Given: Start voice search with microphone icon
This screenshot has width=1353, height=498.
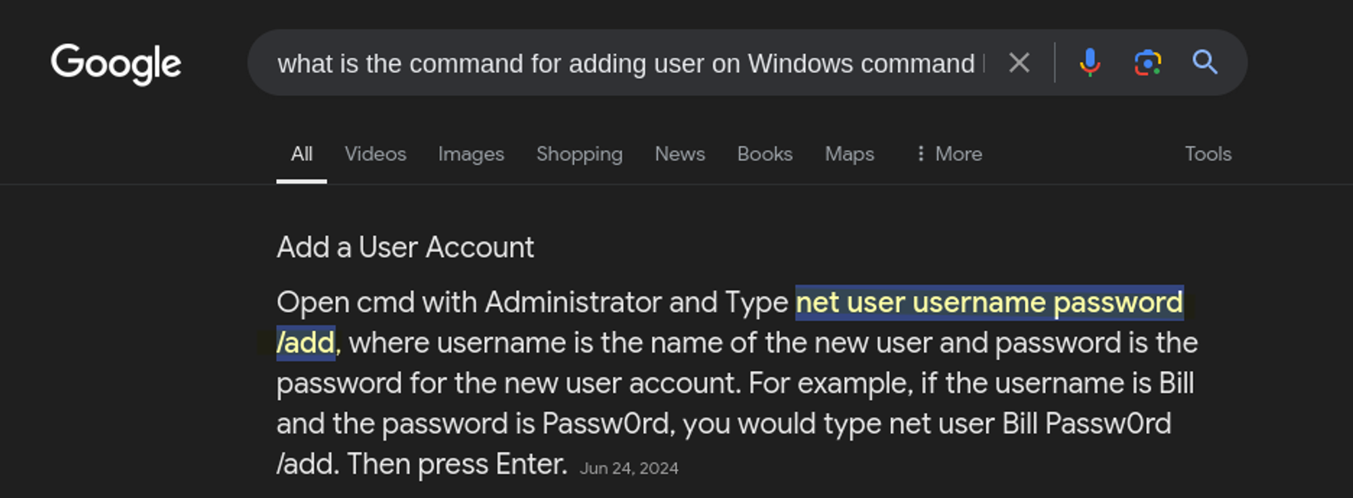Looking at the screenshot, I should click(1089, 63).
